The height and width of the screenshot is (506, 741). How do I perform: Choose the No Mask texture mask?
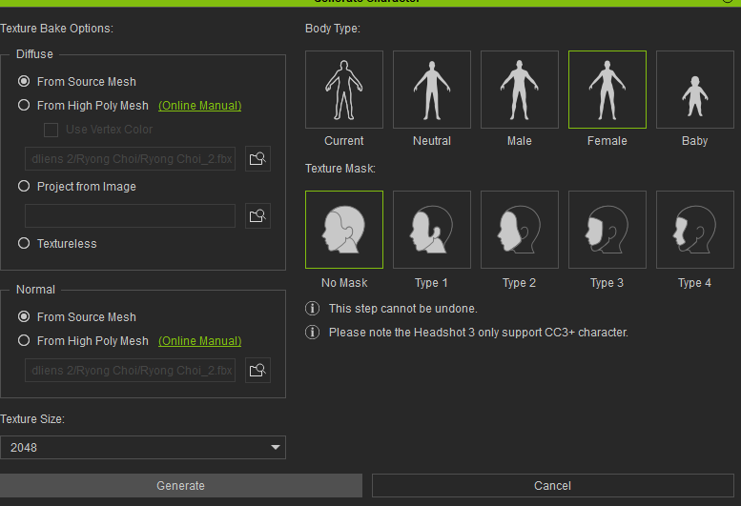(x=344, y=230)
